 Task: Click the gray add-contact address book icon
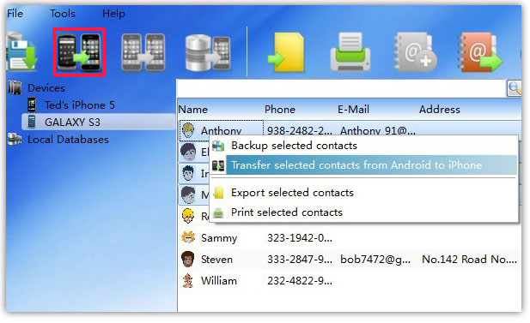415,52
